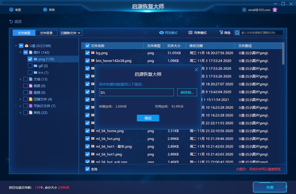Uncheck the bg.png file checkbox
Screen dimensions: 296x194
[x=87, y=53]
